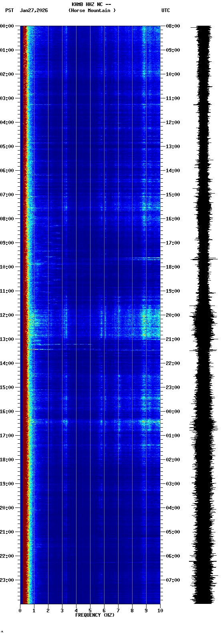The height and width of the screenshot is (636, 221).
Task: Click the frequency axis tick label 7
Action: [x=118, y=611]
